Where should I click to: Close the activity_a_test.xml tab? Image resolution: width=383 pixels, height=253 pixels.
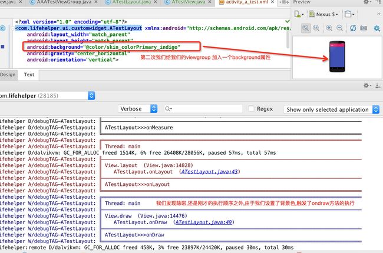tap(273, 2)
